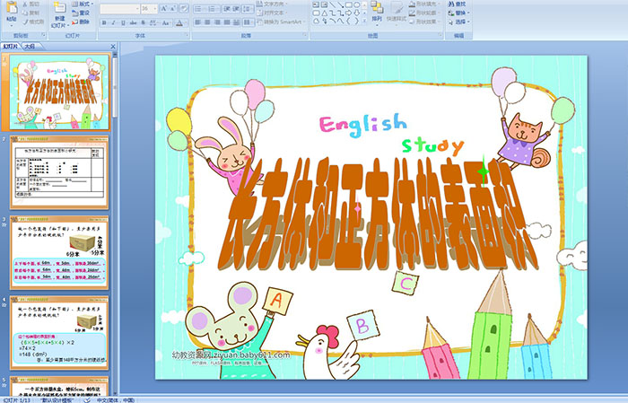Click the Delete (删除) slide button

[81, 22]
